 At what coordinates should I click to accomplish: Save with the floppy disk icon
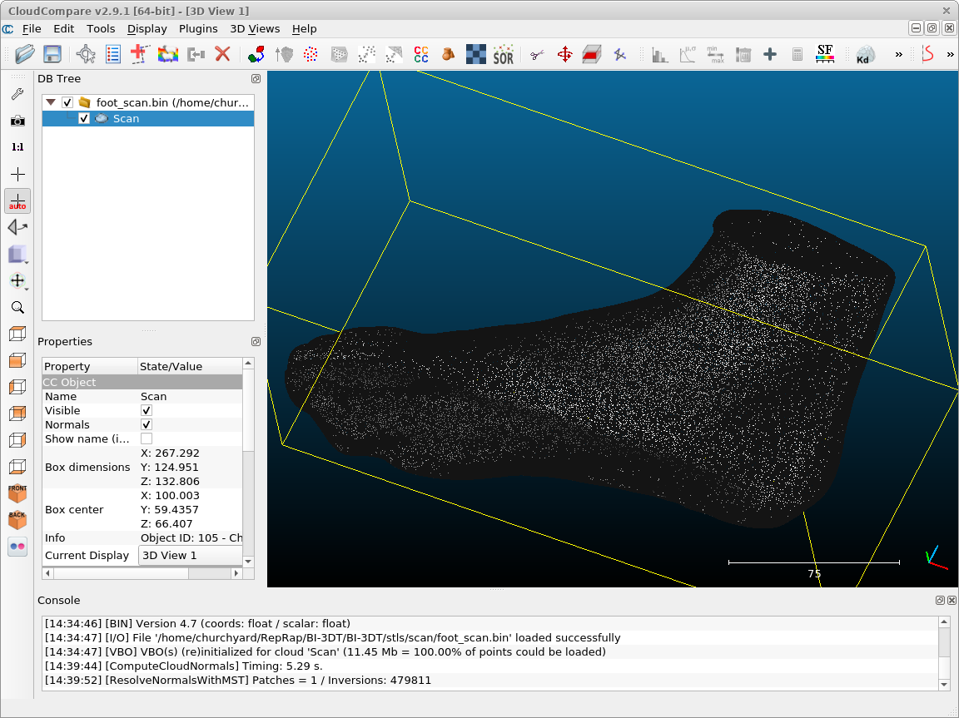click(52, 54)
